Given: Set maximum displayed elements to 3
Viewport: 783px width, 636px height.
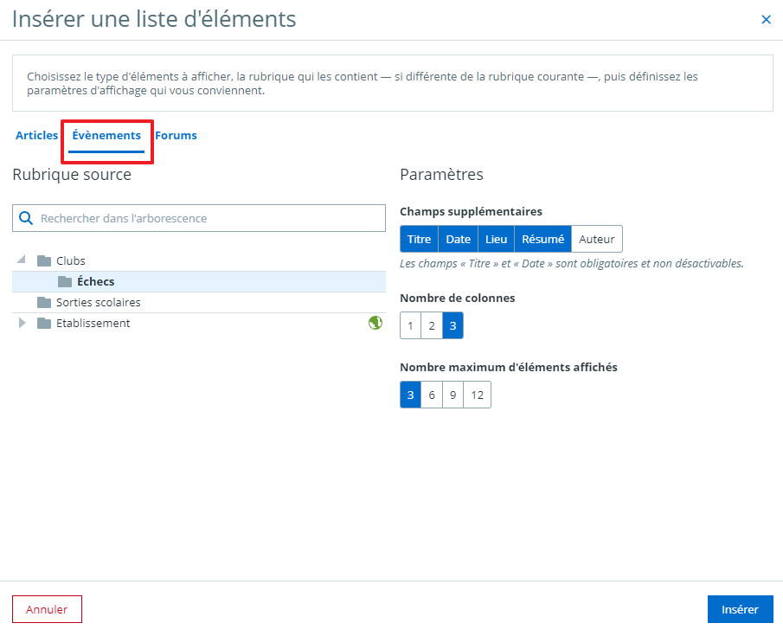Looking at the screenshot, I should click(x=410, y=395).
